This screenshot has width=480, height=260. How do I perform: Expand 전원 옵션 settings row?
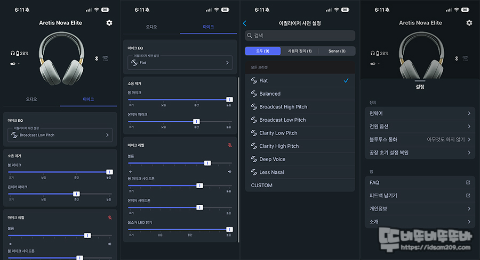point(420,127)
